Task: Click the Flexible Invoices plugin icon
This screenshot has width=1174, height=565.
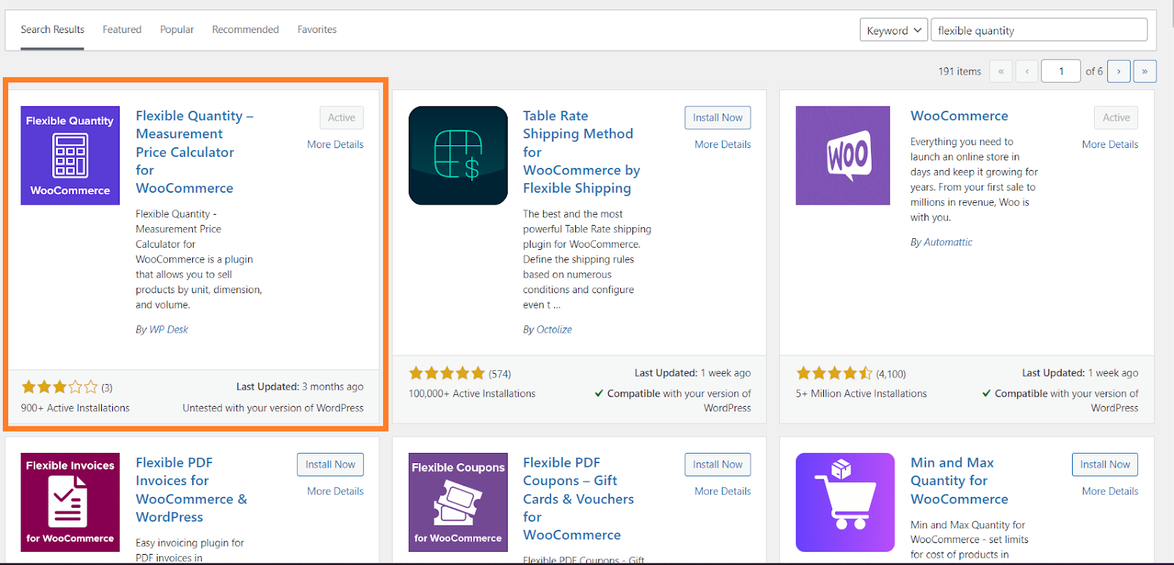Action: (70, 502)
